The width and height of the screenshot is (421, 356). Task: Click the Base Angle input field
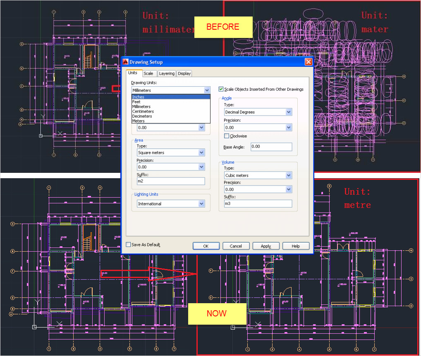pyautogui.click(x=271, y=147)
